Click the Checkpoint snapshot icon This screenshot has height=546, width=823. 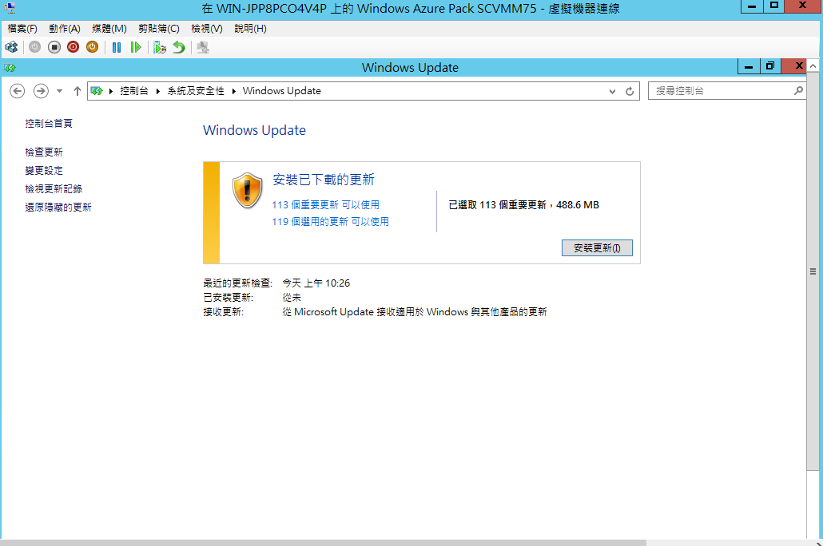coord(160,47)
